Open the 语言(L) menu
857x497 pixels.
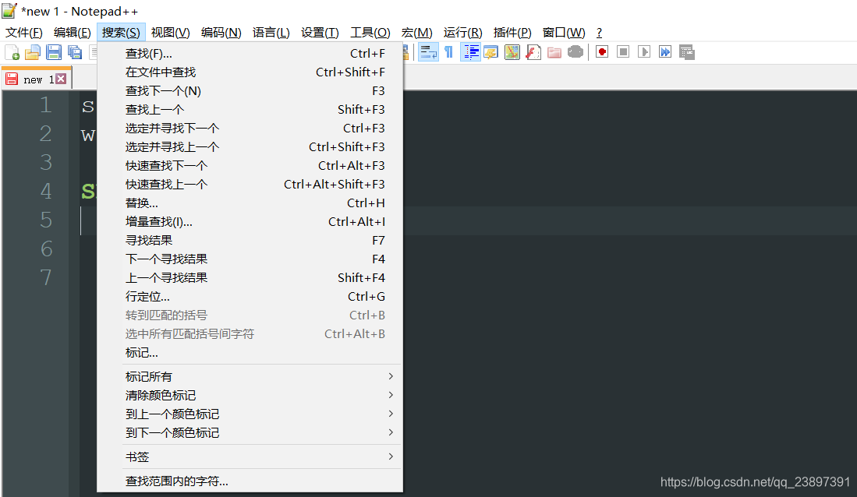(271, 33)
